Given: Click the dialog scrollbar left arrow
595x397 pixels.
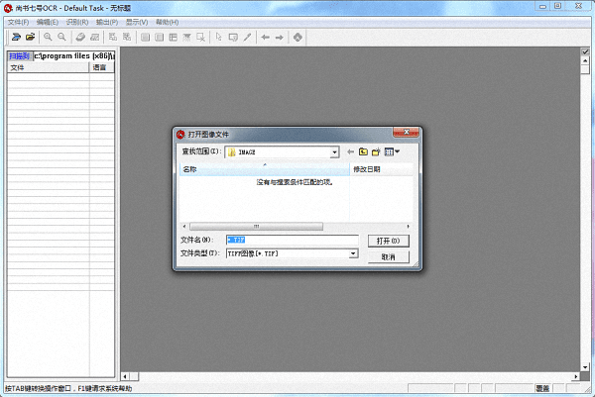Looking at the screenshot, I should (184, 227).
